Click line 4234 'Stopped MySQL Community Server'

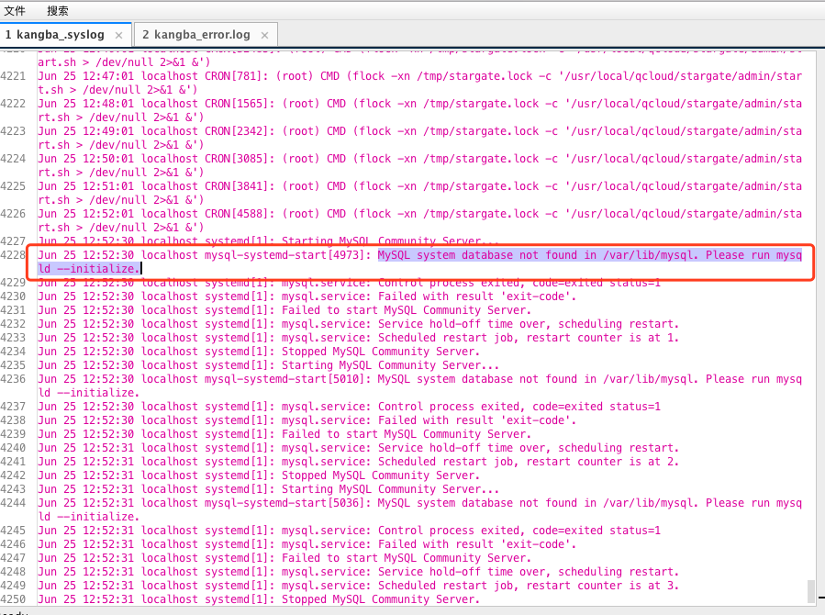tap(381, 351)
